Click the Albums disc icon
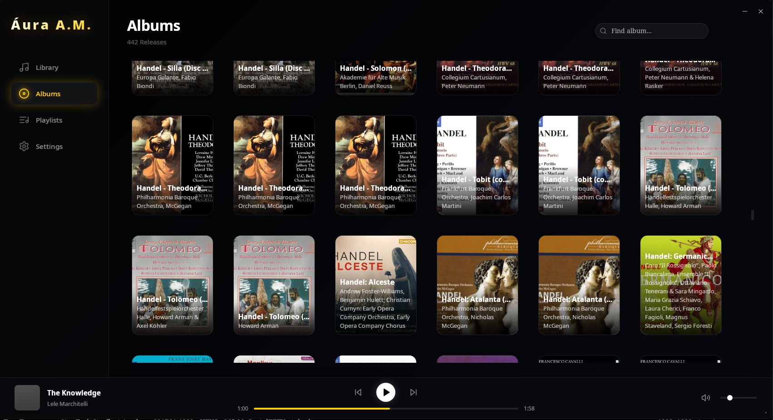Viewport: 773px width, 420px height. pyautogui.click(x=24, y=94)
